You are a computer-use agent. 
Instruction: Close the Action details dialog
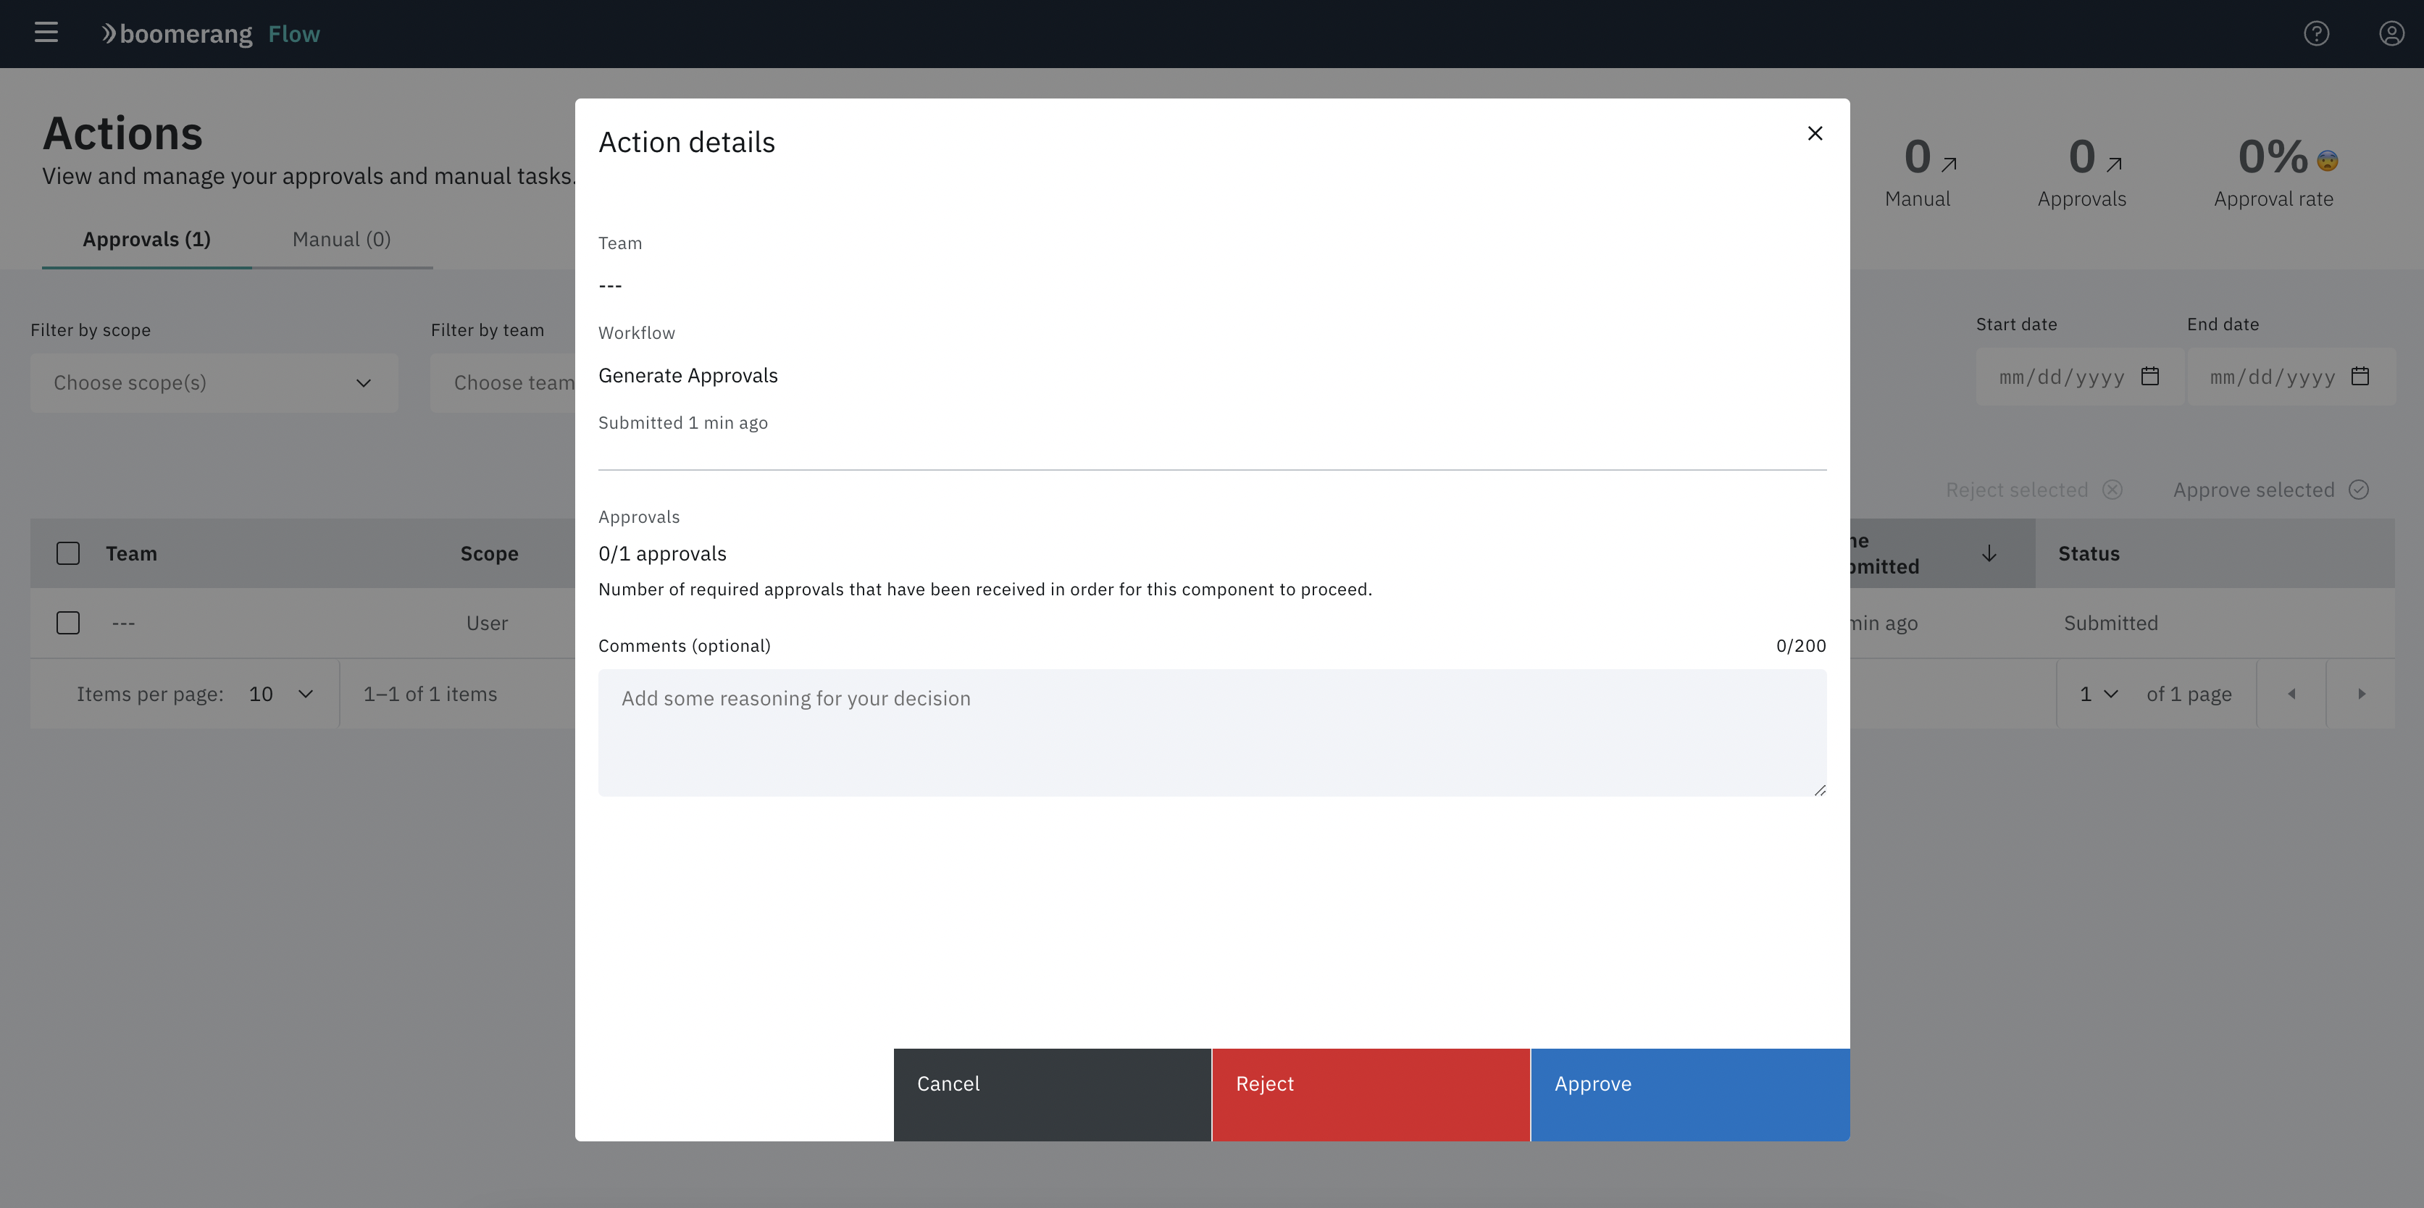[1814, 133]
